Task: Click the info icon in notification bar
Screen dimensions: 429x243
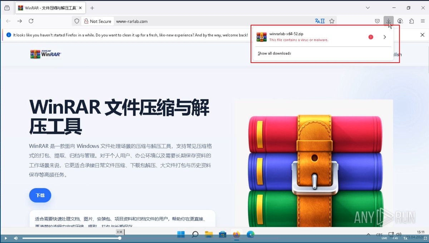Action: pyautogui.click(x=9, y=35)
